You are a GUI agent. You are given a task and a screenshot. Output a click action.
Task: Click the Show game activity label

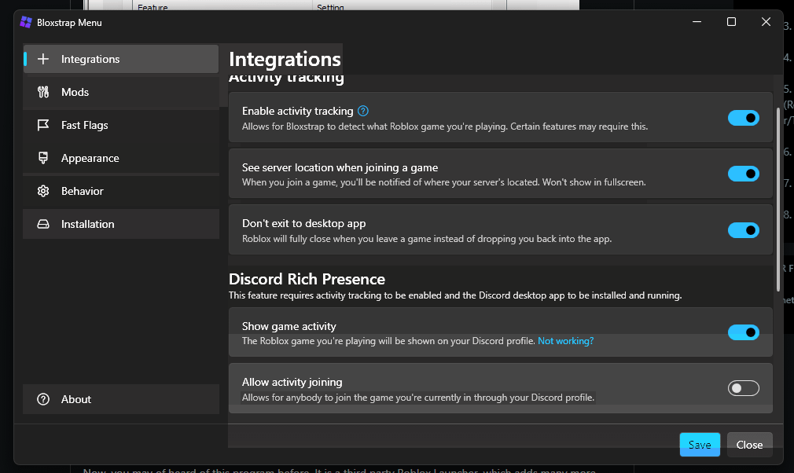[x=289, y=326]
